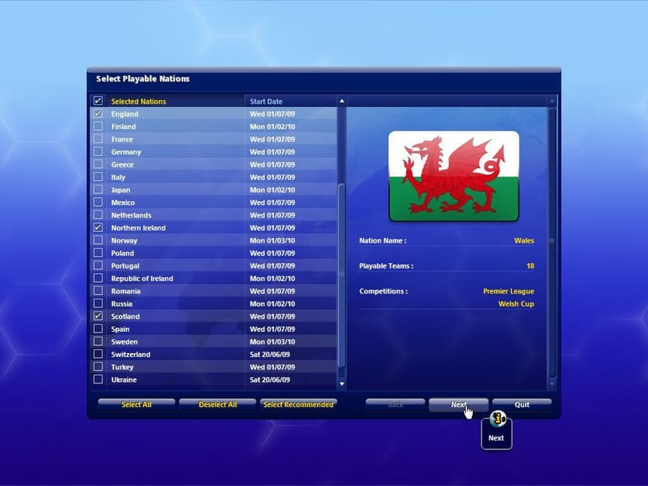Tick the Greece checkbox
This screenshot has height=486, width=648.
point(98,164)
